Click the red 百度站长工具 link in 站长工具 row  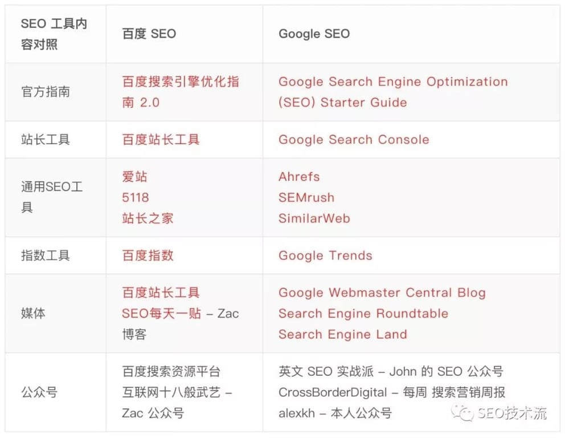[x=161, y=140]
